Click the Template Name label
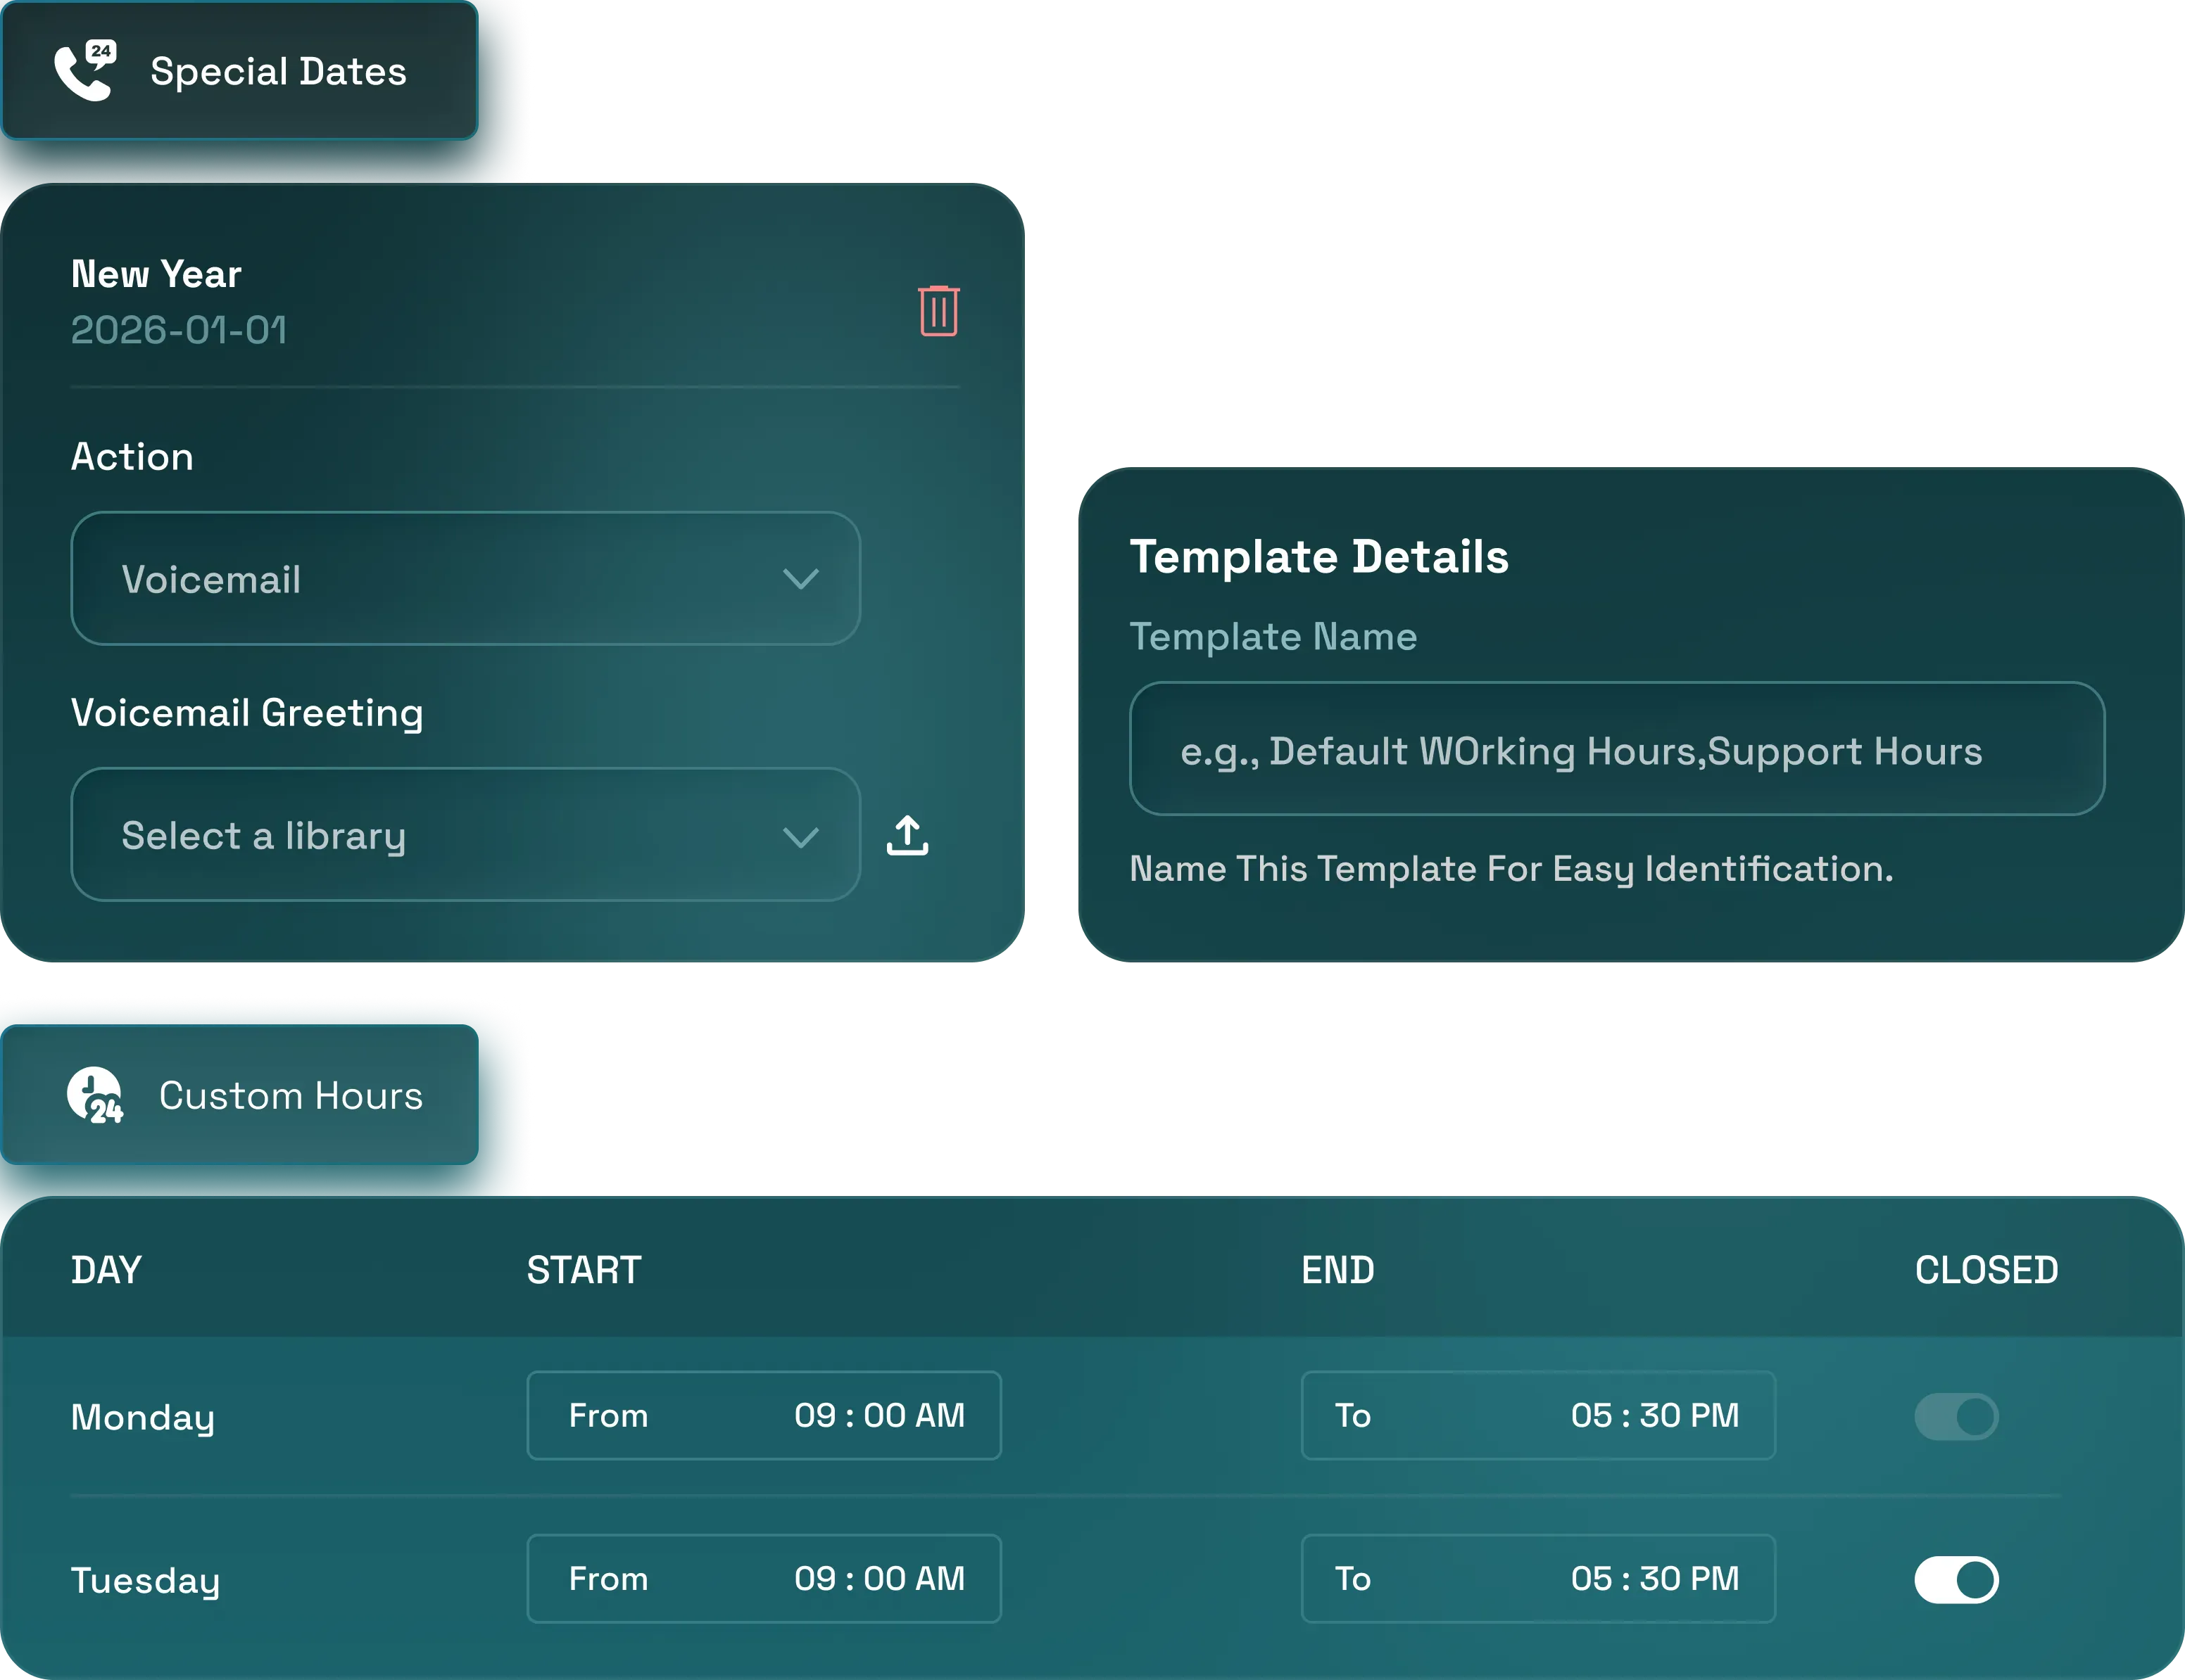Viewport: 2185px width, 1680px height. point(1273,637)
